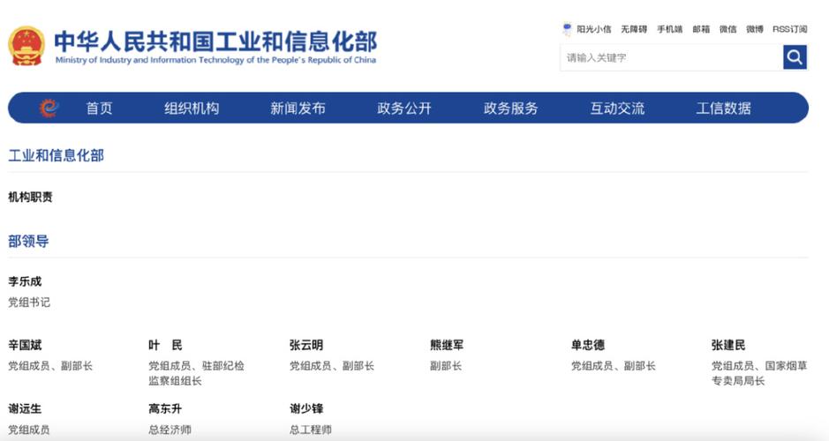Click 总经济师 title under 高东升
The height and width of the screenshot is (441, 829).
[x=170, y=430]
